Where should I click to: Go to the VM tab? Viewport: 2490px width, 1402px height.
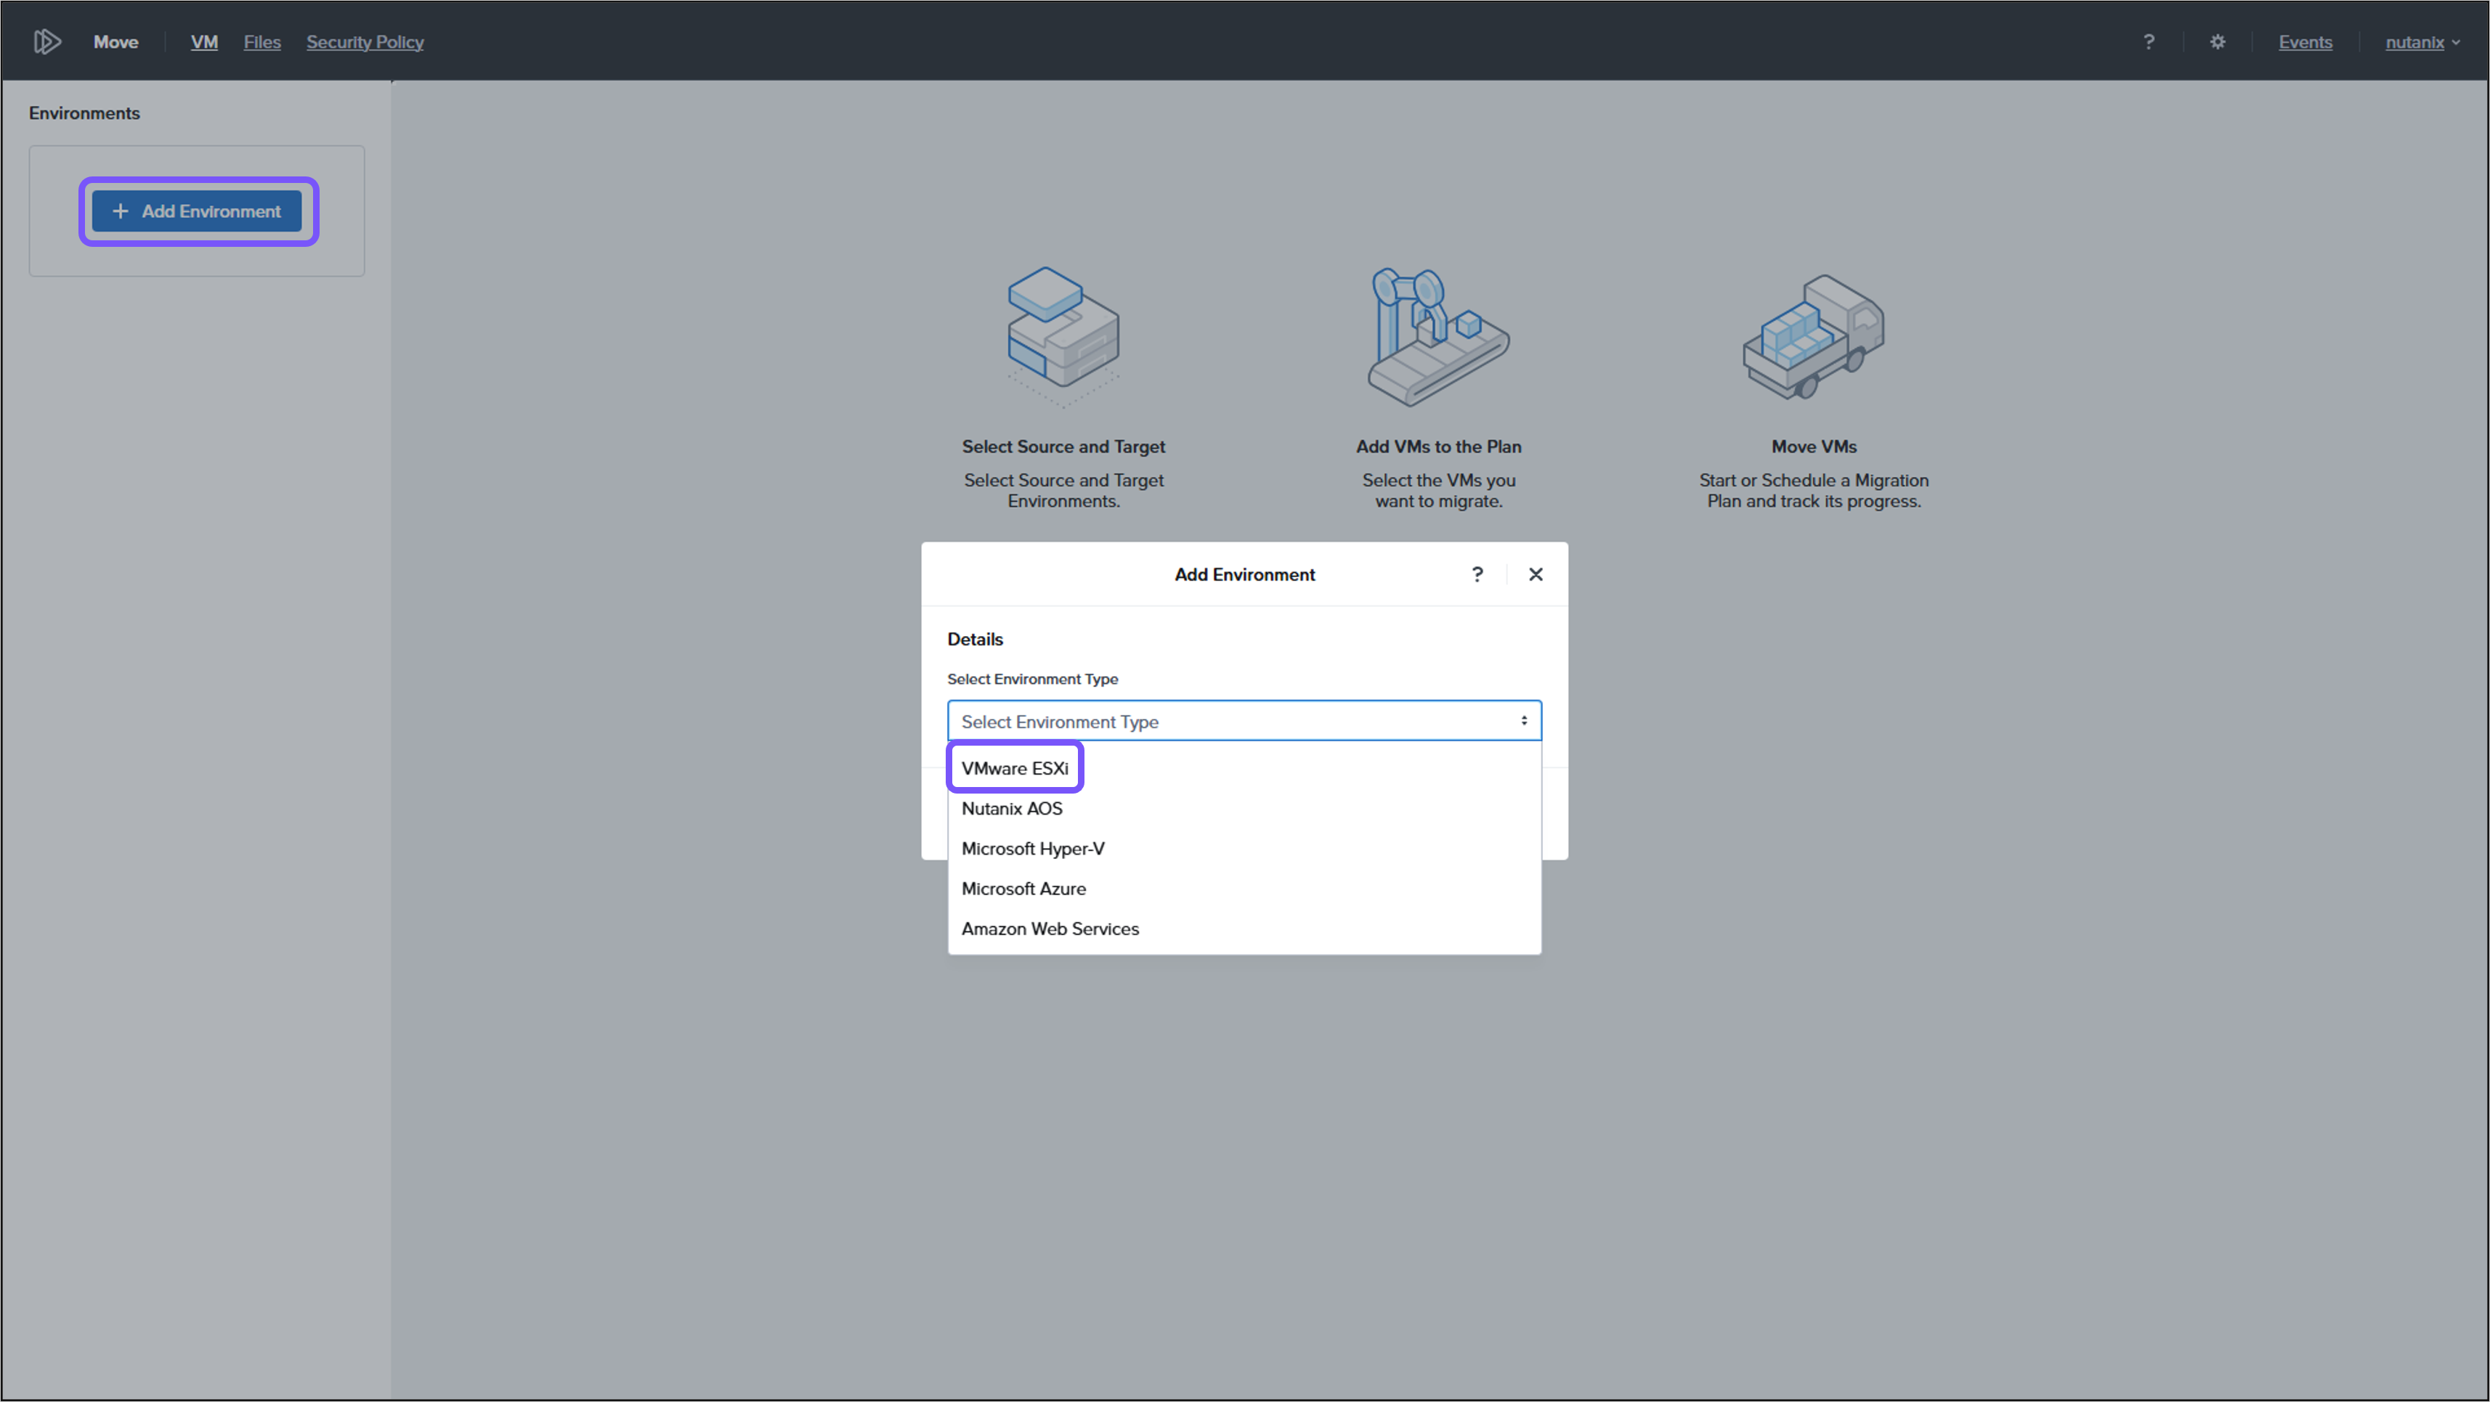click(x=204, y=41)
